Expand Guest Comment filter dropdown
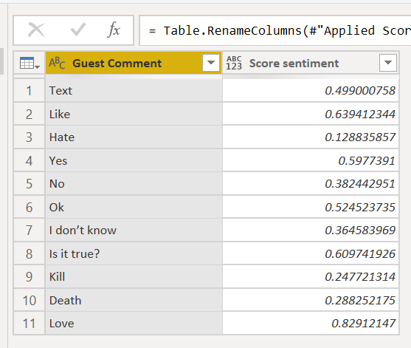411x348 pixels. click(x=211, y=63)
